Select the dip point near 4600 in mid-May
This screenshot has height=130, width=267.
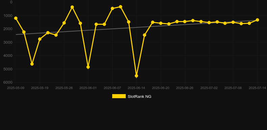coord(32,64)
